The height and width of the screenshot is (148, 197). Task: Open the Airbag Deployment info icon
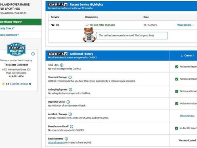point(70,90)
